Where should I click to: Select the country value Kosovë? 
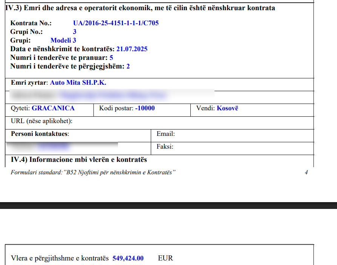pyautogui.click(x=227, y=108)
